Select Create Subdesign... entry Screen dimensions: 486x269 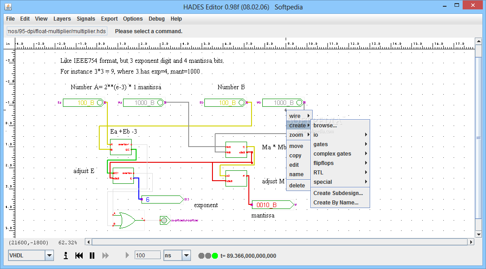[x=340, y=193]
